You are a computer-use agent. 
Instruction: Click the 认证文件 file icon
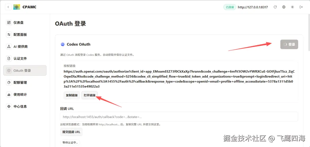[x=9, y=59]
